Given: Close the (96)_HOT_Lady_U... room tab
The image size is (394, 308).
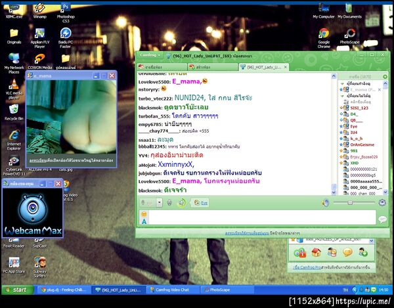Looking at the screenshot, I should click(x=286, y=67).
